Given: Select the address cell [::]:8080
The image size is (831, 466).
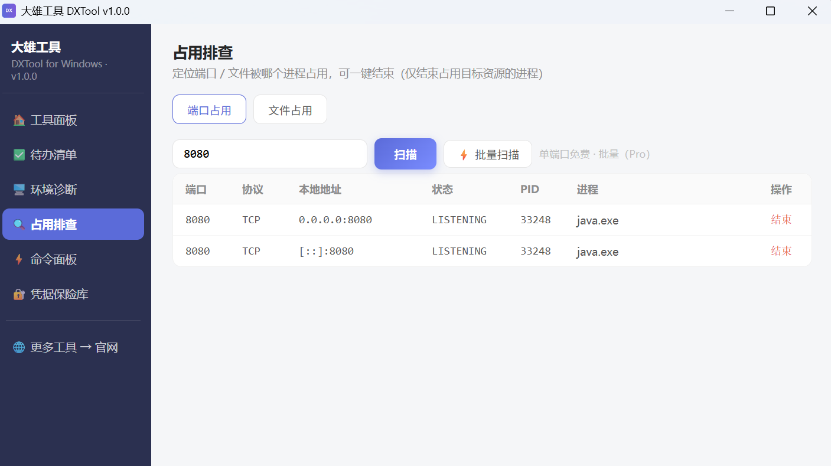Looking at the screenshot, I should click(x=326, y=251).
